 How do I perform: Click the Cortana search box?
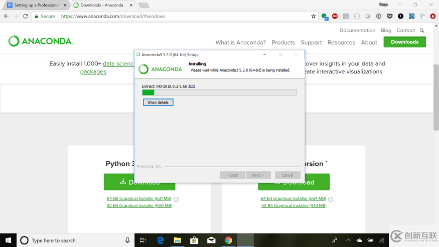click(x=76, y=240)
